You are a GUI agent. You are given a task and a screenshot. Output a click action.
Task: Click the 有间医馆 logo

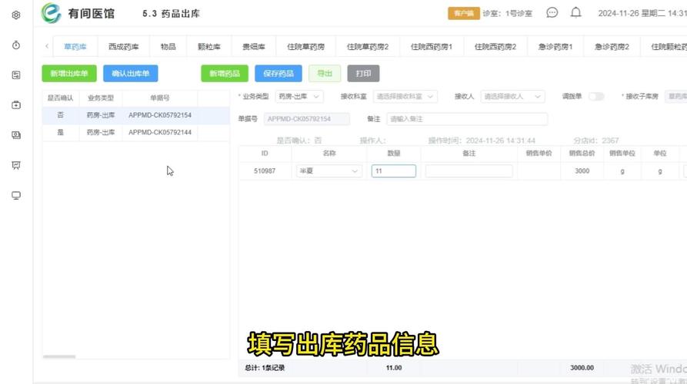[x=78, y=14]
